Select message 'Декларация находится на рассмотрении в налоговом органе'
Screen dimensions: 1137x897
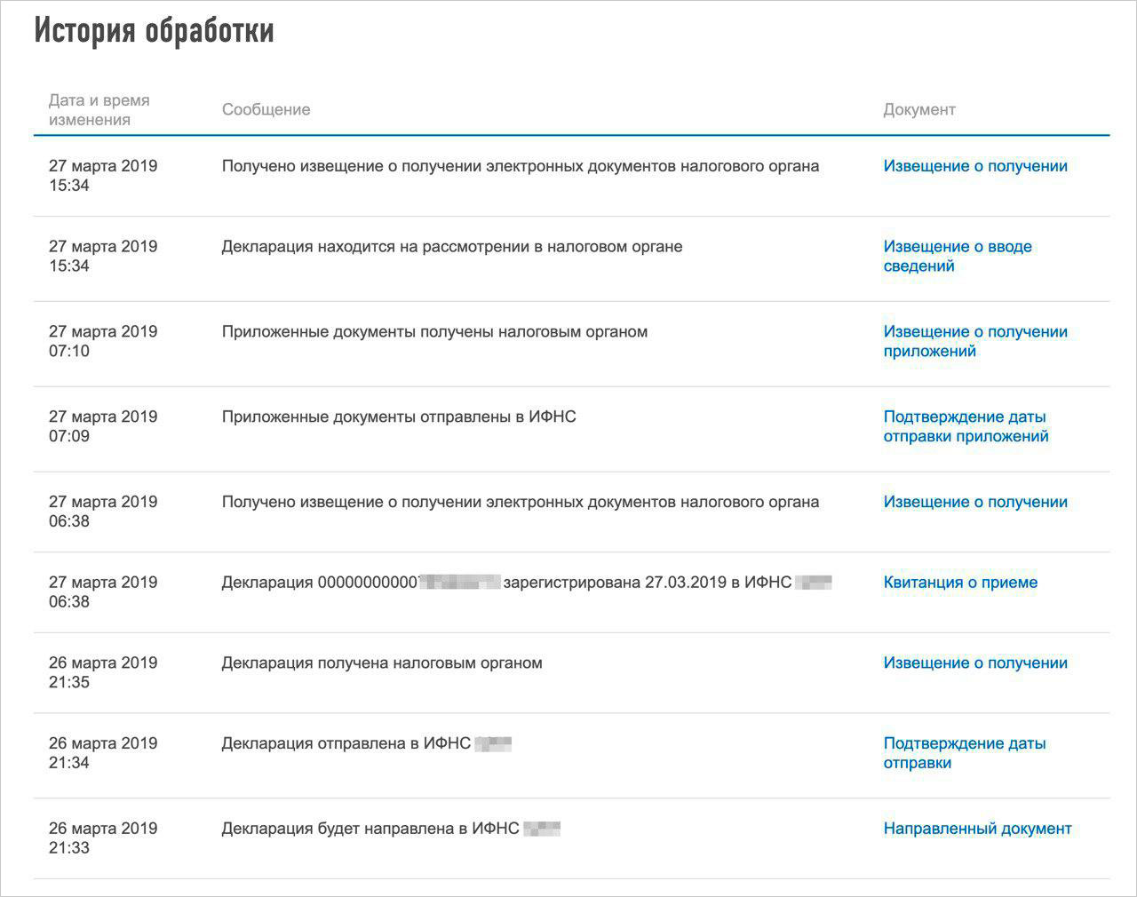pos(451,247)
